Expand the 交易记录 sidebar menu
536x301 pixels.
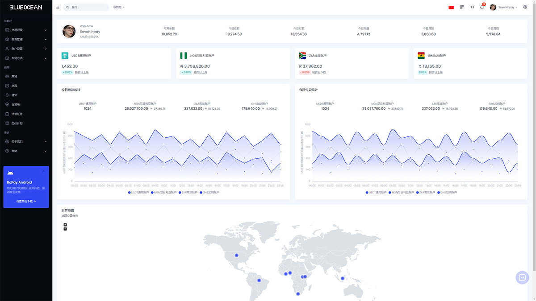coord(26,30)
